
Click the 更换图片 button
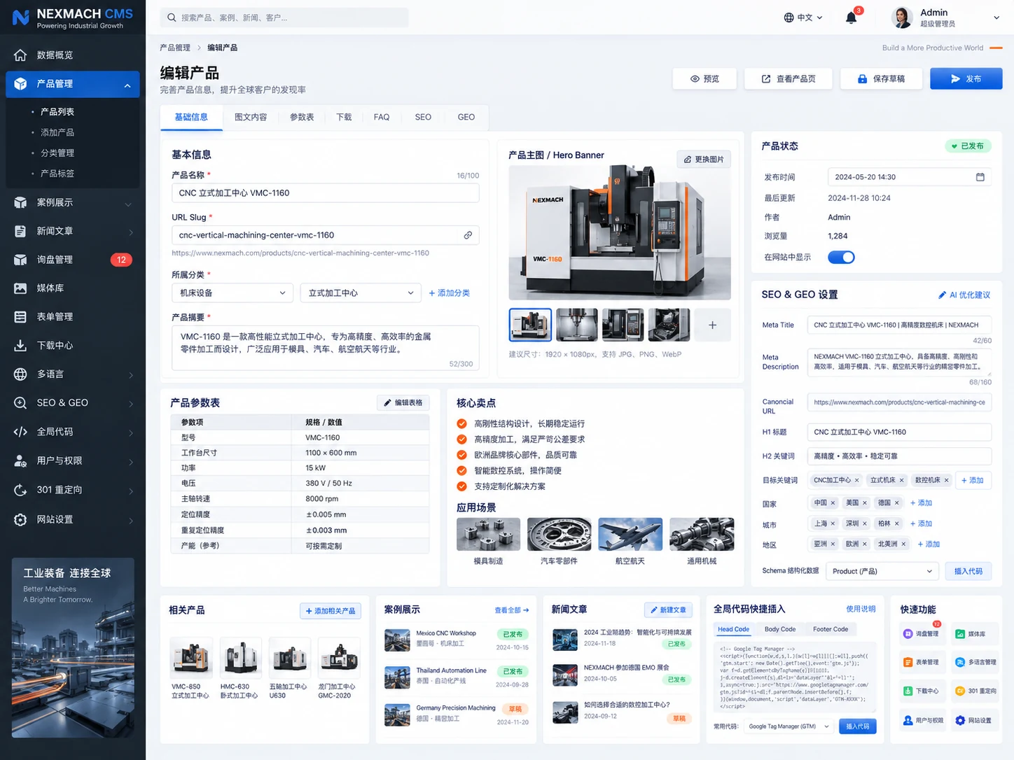coord(704,160)
